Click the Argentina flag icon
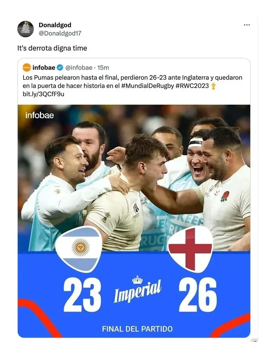This screenshot has width=271, height=362. click(79, 248)
